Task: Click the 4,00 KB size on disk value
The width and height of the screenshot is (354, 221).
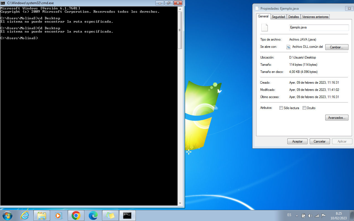Action: tap(303, 72)
